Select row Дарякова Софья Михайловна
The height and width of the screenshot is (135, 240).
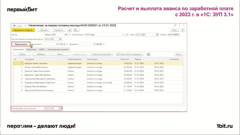(x=98, y=75)
